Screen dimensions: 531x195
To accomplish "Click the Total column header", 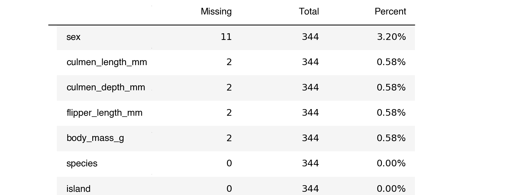I will coord(309,12).
